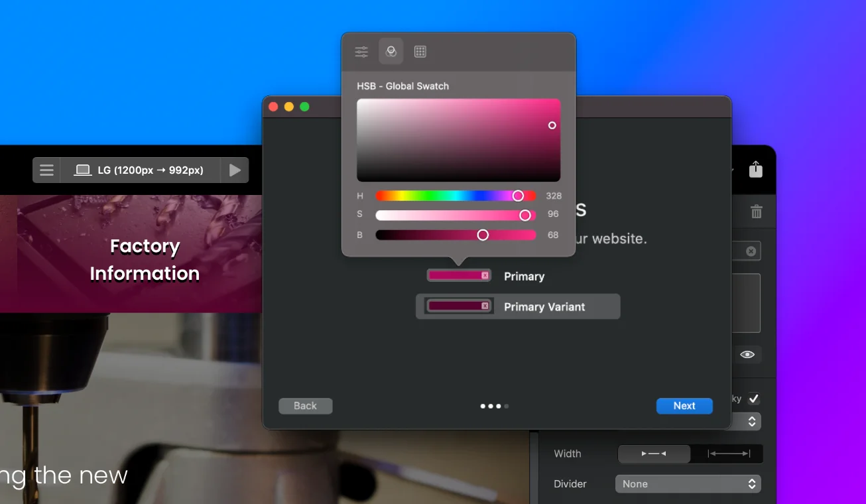Click the trash delete icon
The image size is (866, 504).
pyautogui.click(x=757, y=212)
